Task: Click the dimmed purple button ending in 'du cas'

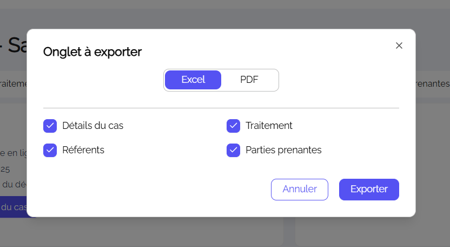Action: [x=13, y=207]
